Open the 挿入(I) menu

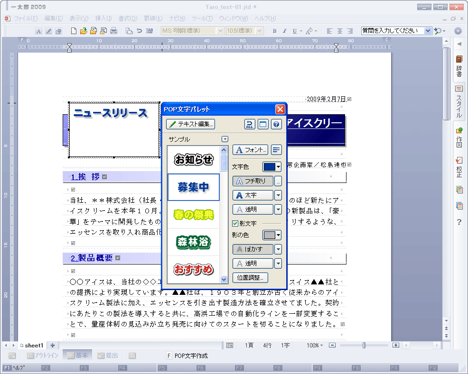[103, 18]
